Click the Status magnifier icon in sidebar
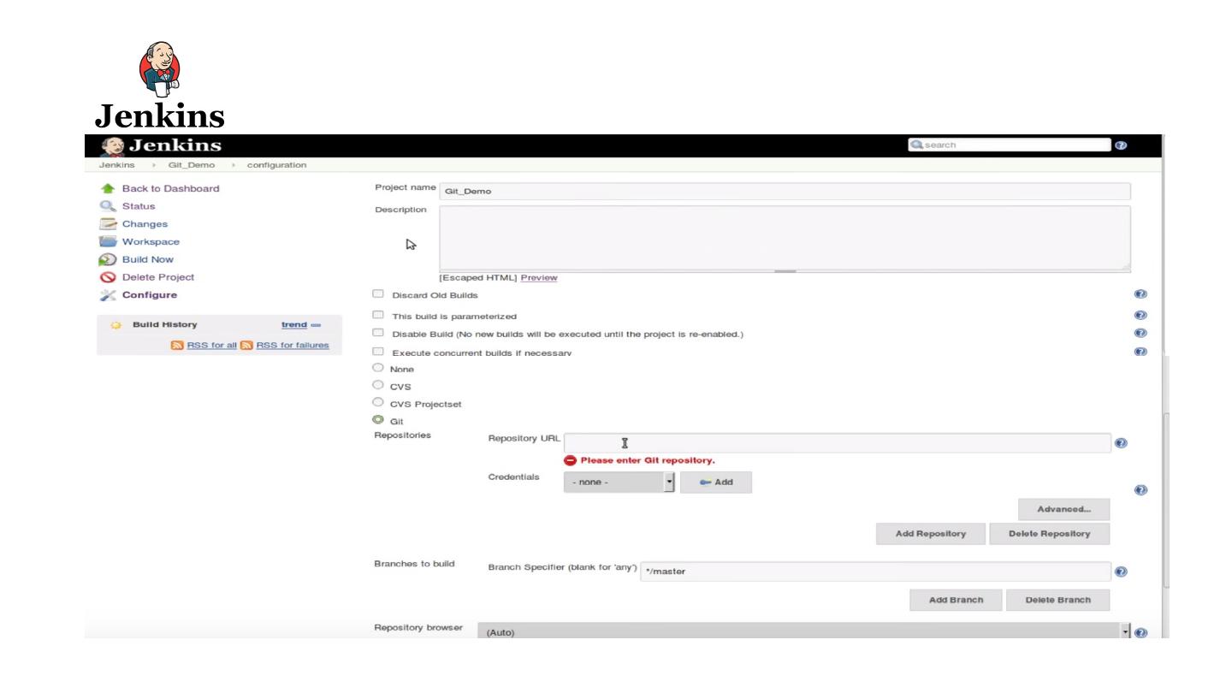Viewport: 1232px width, 693px height. click(108, 206)
